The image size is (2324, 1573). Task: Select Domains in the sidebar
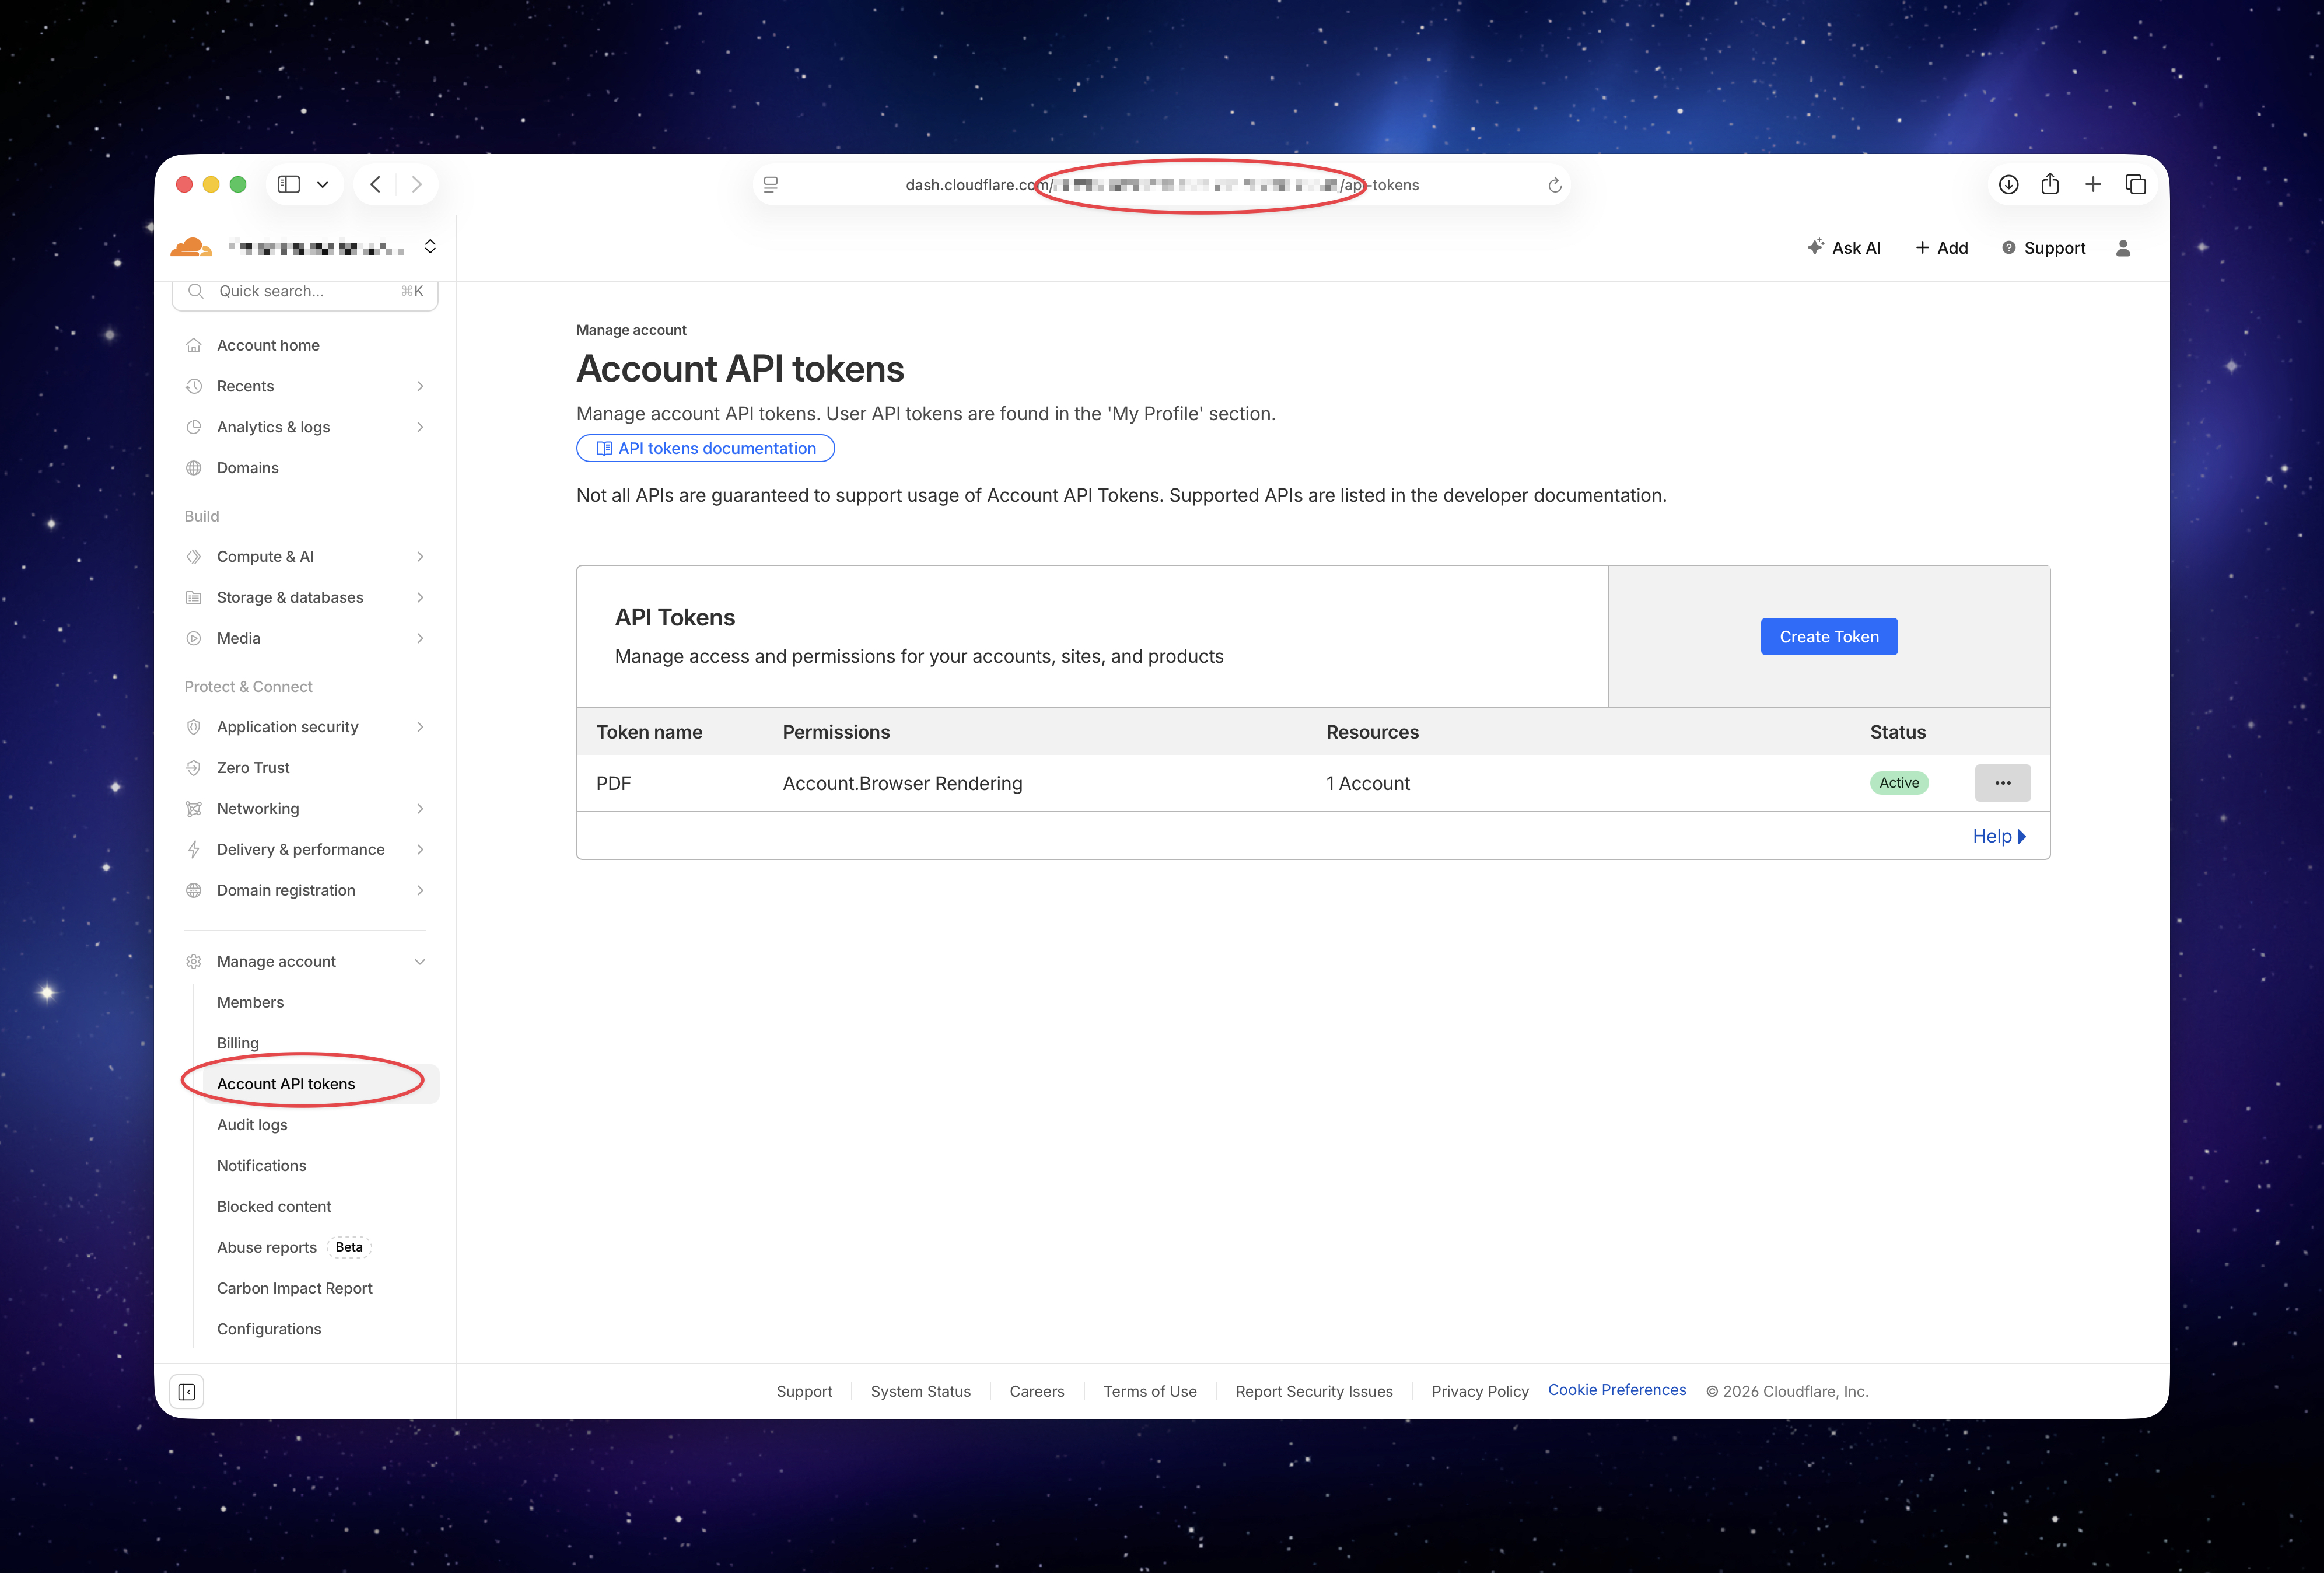point(247,467)
